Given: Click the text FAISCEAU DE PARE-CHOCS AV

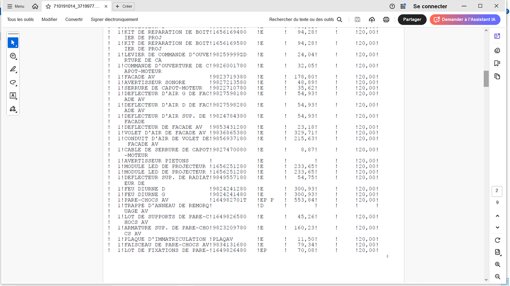Looking at the screenshot, I should 167,245.
